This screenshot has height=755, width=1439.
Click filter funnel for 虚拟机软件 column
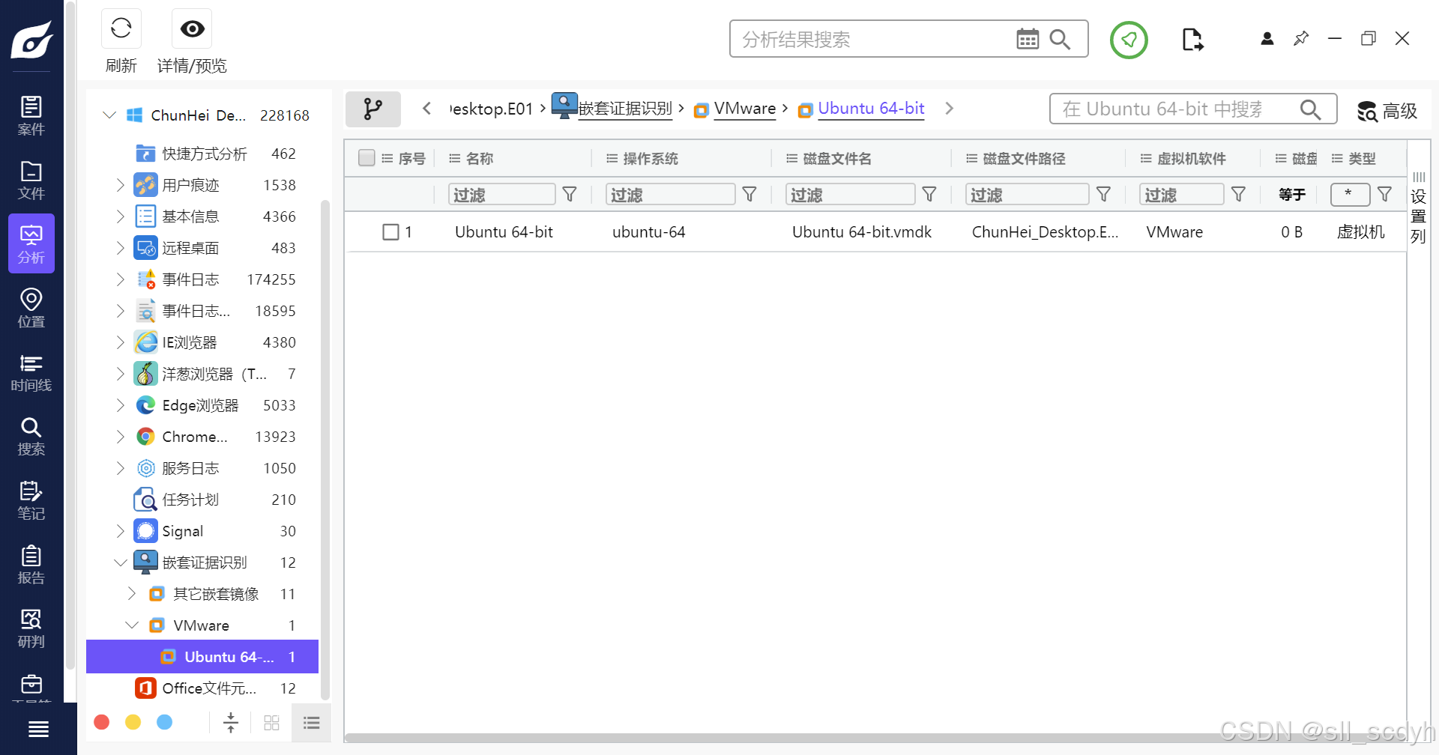[x=1239, y=195]
